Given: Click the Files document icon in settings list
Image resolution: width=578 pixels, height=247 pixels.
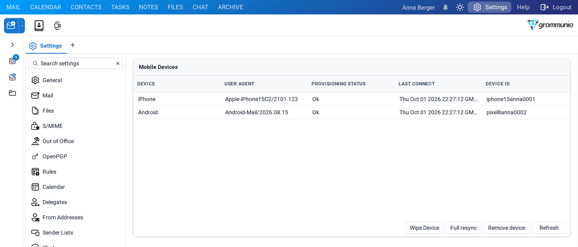Looking at the screenshot, I should tap(35, 111).
